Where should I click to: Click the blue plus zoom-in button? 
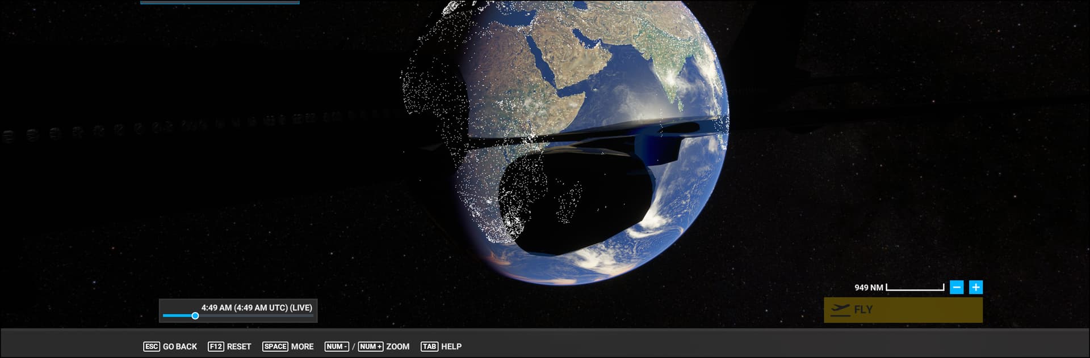(975, 287)
